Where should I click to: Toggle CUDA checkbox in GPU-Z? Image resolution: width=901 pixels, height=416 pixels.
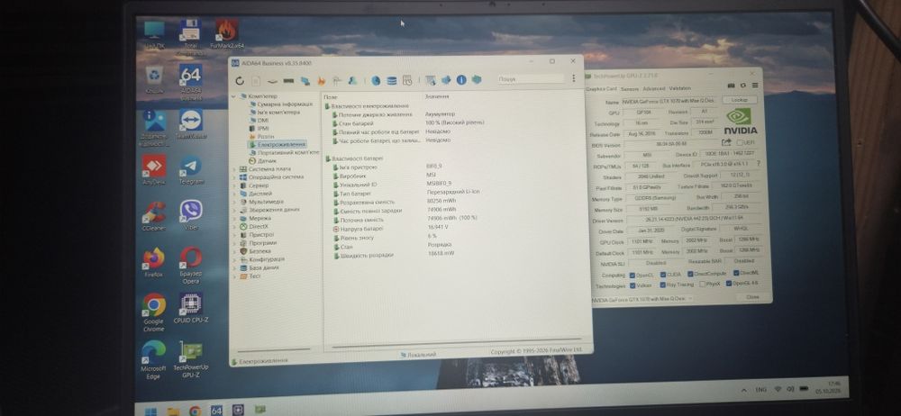pos(662,275)
